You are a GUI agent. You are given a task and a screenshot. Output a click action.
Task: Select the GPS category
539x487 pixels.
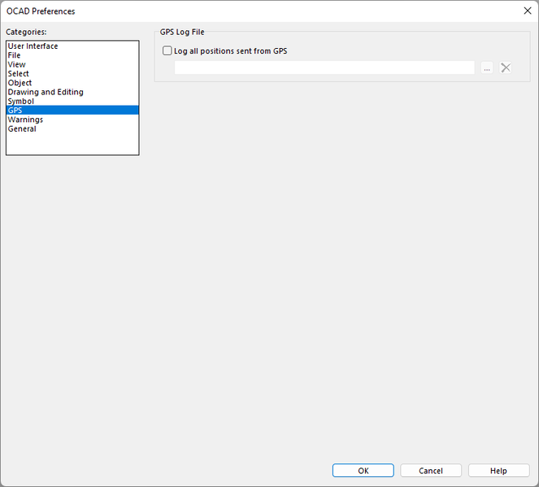[72, 111]
